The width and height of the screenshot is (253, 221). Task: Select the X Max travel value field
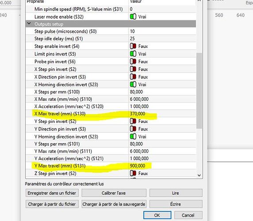pos(162,114)
